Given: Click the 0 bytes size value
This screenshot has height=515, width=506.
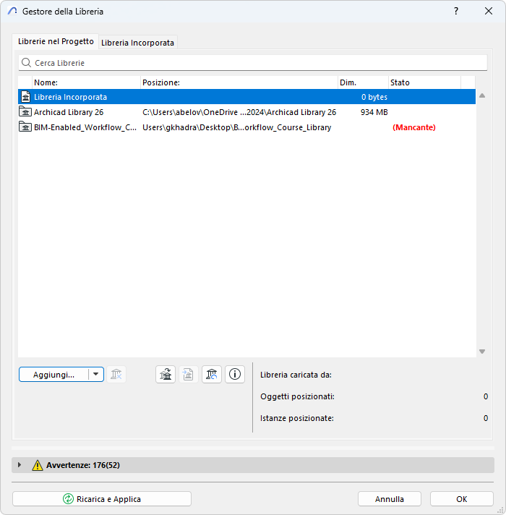Looking at the screenshot, I should point(374,97).
